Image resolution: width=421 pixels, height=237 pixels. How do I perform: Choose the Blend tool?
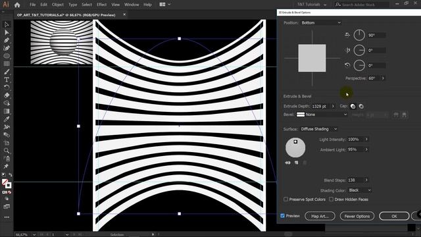pos(7,134)
